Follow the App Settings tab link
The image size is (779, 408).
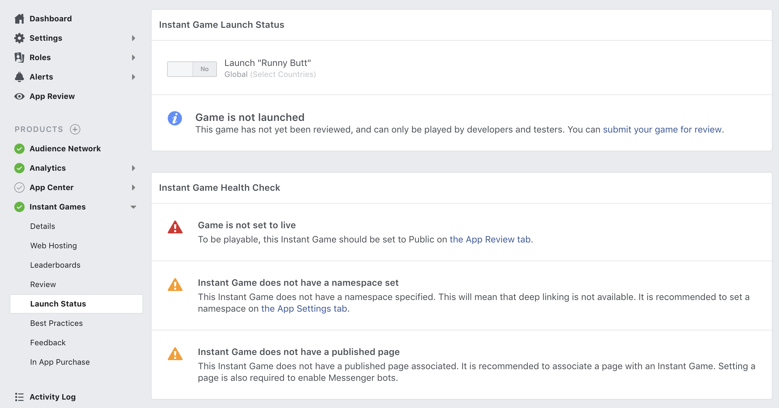click(x=304, y=309)
